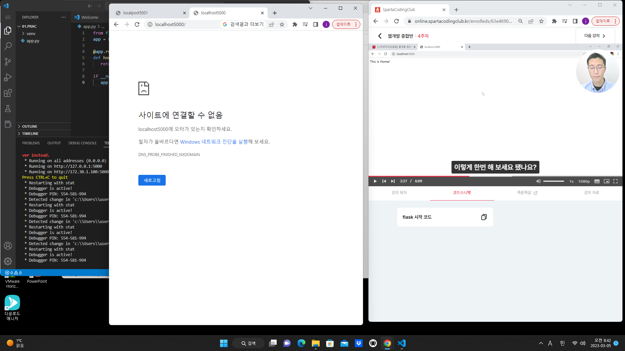
Task: Adjust the video volume slider
Action: coord(554,181)
